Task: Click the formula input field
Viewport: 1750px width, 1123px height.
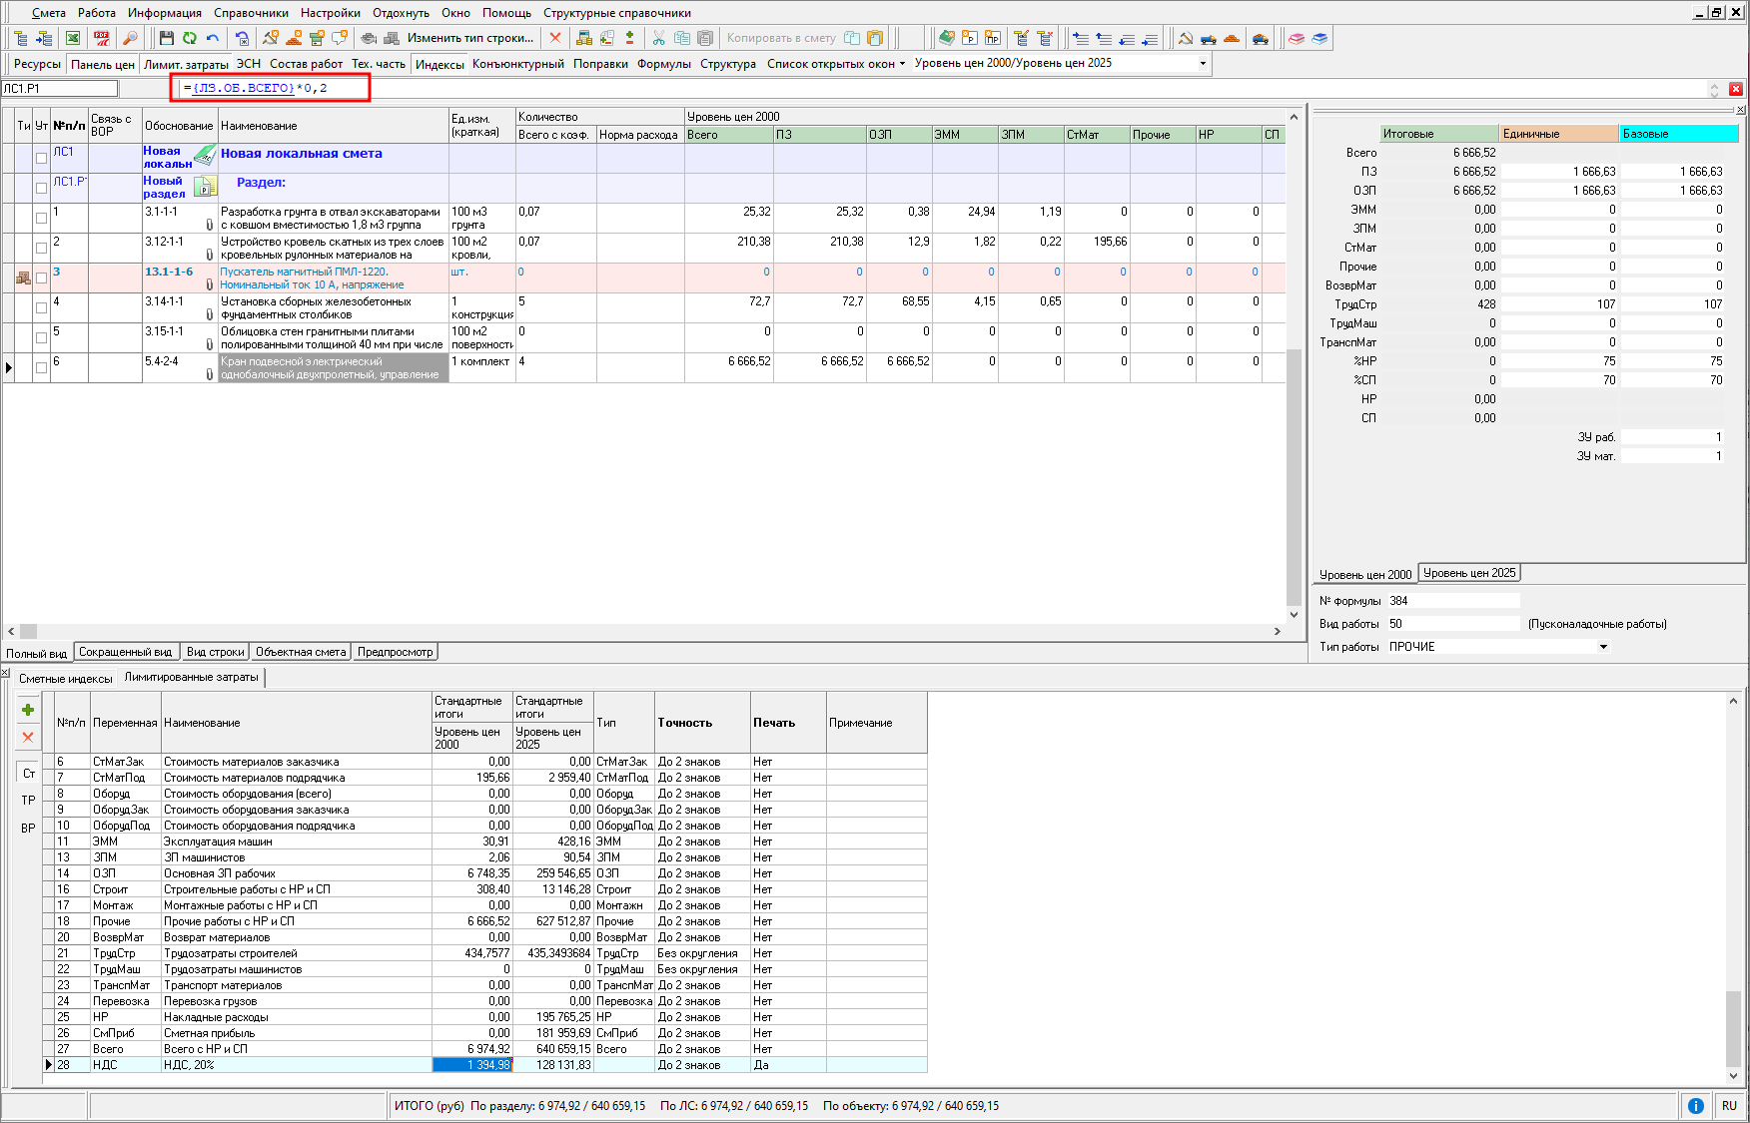Action: point(270,88)
